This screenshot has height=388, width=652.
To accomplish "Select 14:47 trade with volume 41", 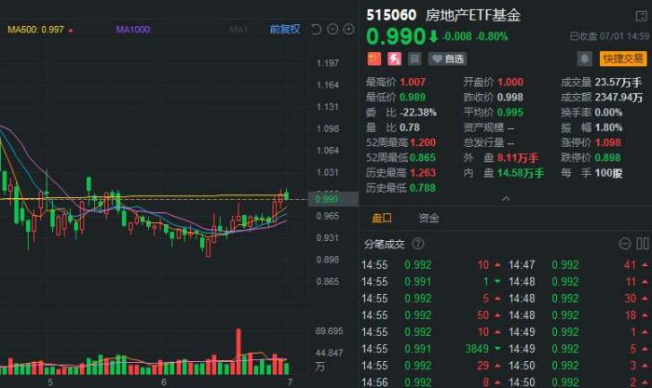I will [578, 264].
